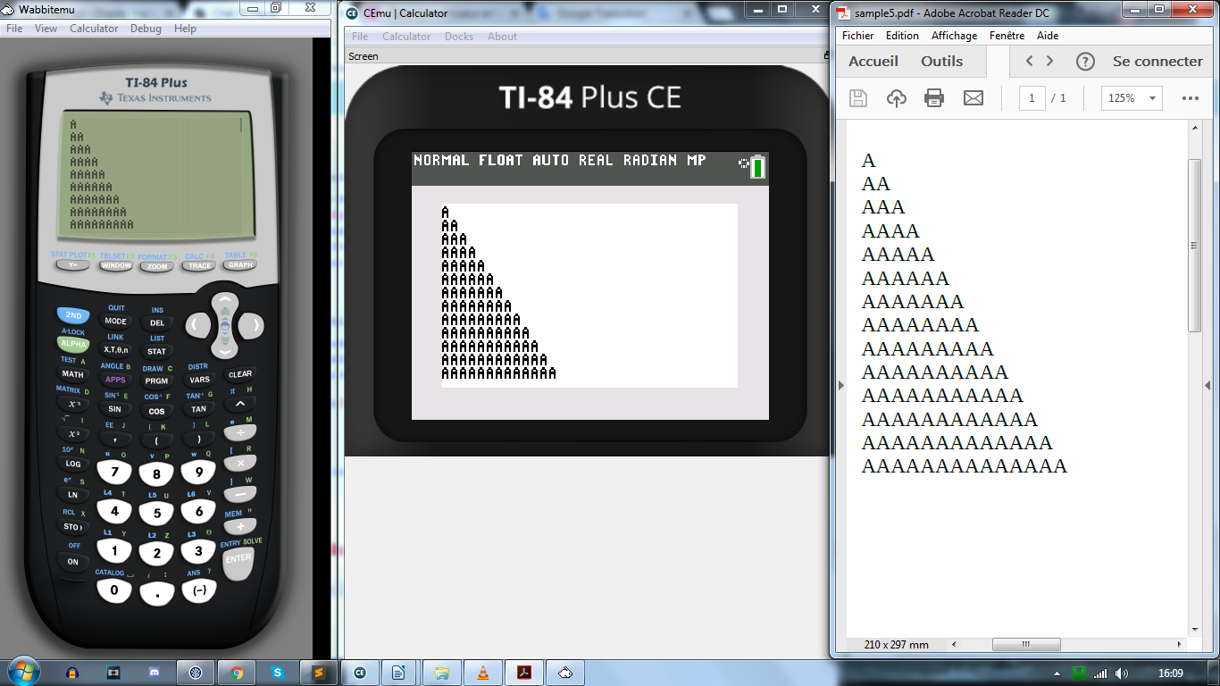
Task: Open the Wabbitemu File menu
Action: click(x=13, y=29)
